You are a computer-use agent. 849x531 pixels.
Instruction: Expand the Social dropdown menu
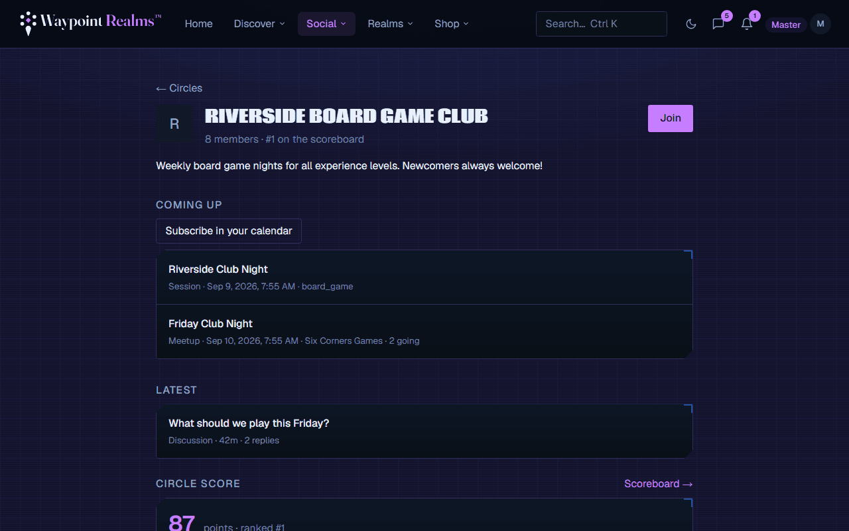tap(326, 24)
